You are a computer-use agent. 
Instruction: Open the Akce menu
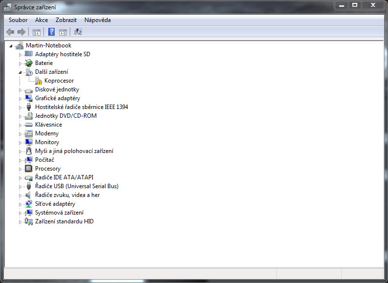click(x=41, y=20)
